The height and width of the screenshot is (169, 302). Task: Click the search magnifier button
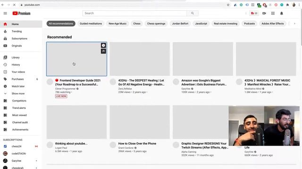click(193, 13)
